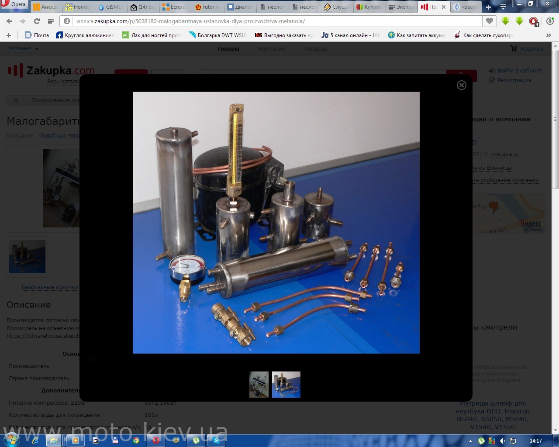
Task: Click the heart bookmark icon in address bar
Action: click(489, 21)
